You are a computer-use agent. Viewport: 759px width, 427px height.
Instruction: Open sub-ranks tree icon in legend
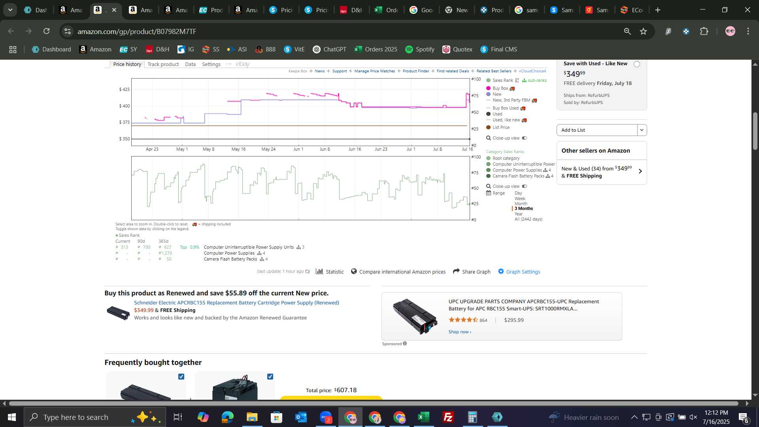tap(524, 80)
